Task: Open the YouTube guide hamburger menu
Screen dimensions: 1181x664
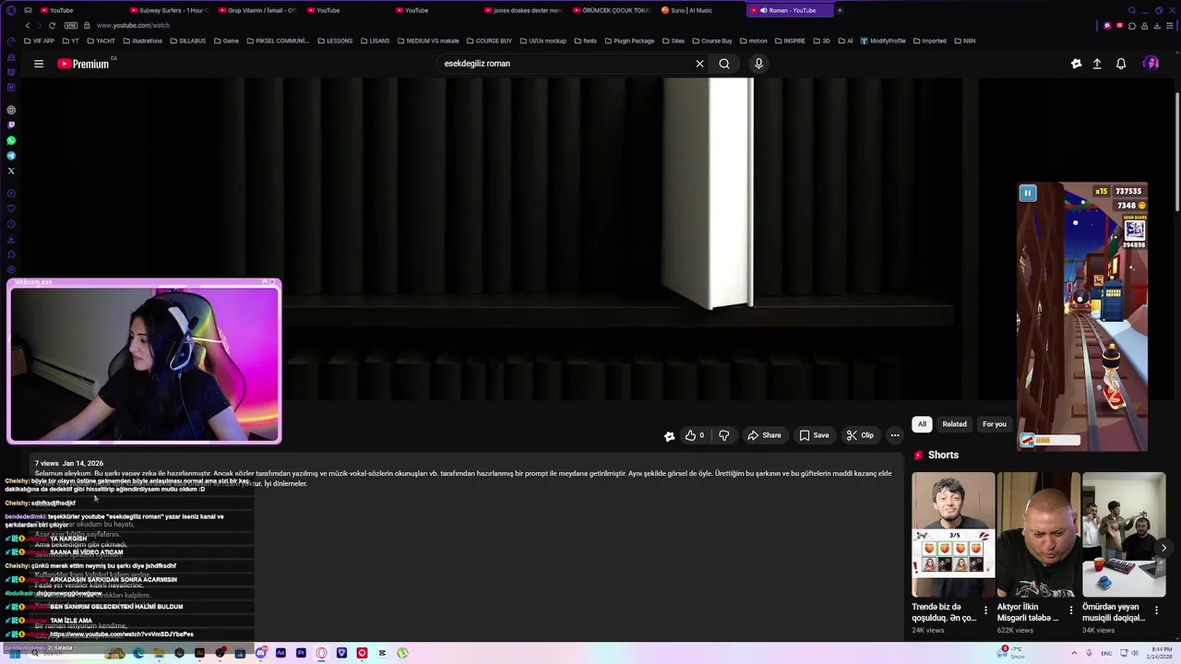Action: pyautogui.click(x=39, y=64)
